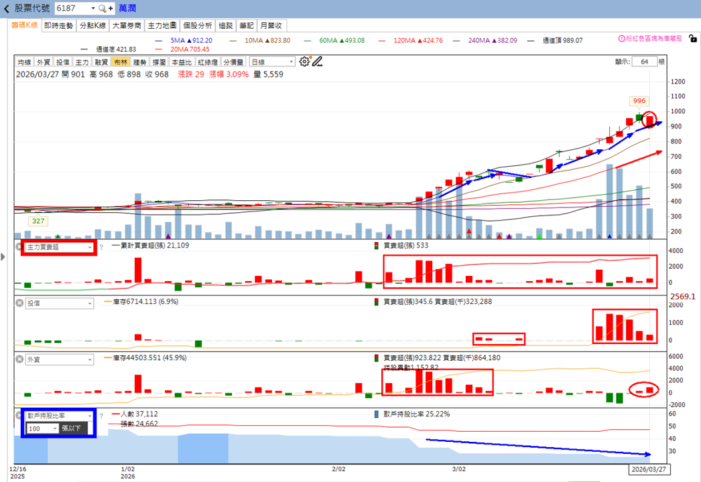The width and height of the screenshot is (701, 482).
Task: Switch to the 主力地圖 tab
Action: tap(162, 25)
